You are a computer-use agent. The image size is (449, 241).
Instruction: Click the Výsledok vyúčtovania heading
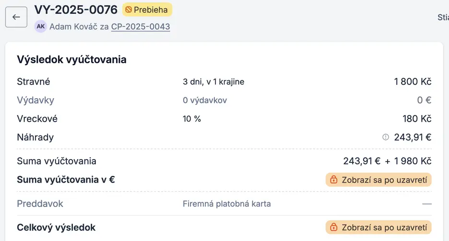pos(72,59)
